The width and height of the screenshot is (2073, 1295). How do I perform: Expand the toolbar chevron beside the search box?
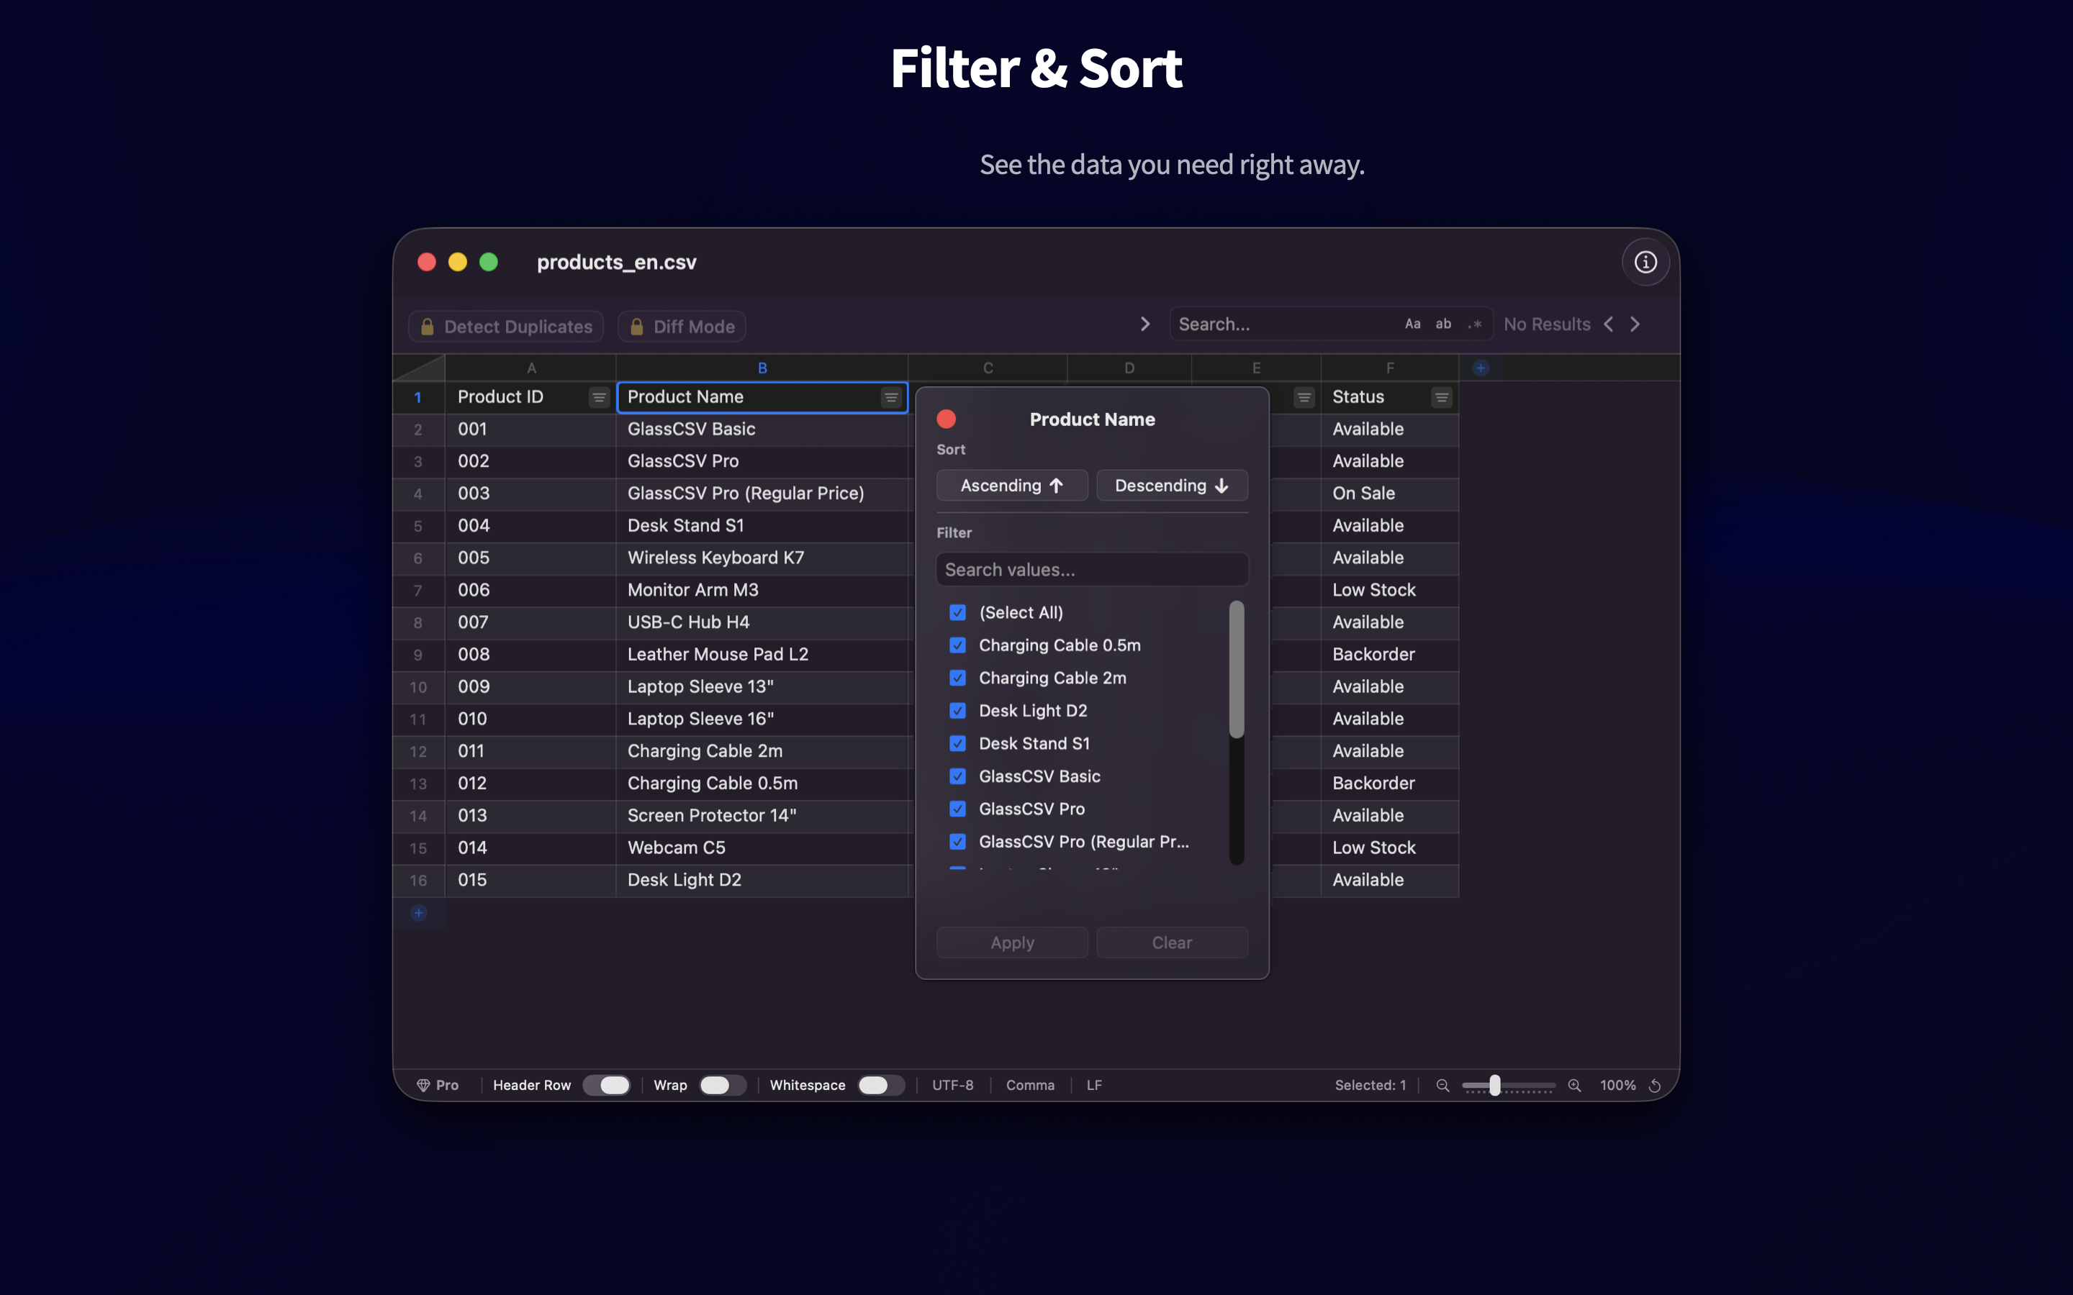(x=1144, y=324)
